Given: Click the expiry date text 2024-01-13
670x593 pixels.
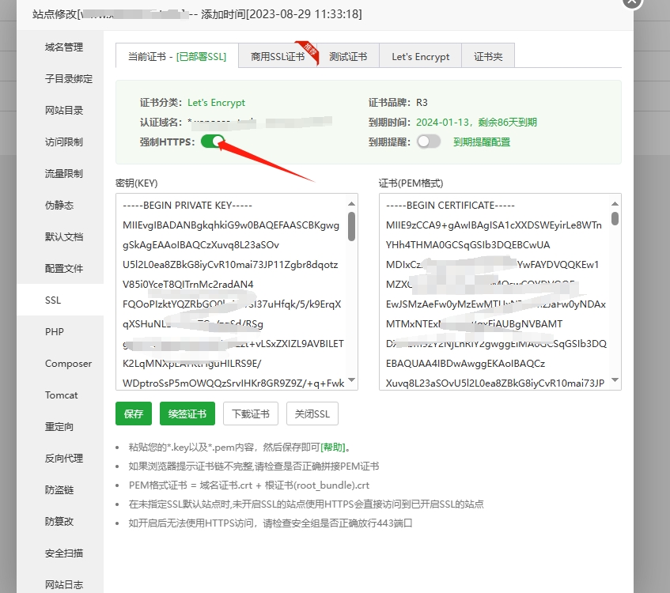Looking at the screenshot, I should (443, 123).
